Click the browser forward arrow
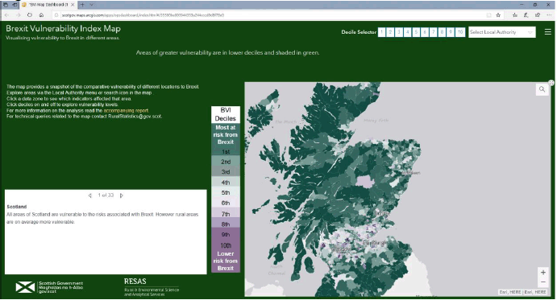Screen dimensions: 557x300 point(18,15)
